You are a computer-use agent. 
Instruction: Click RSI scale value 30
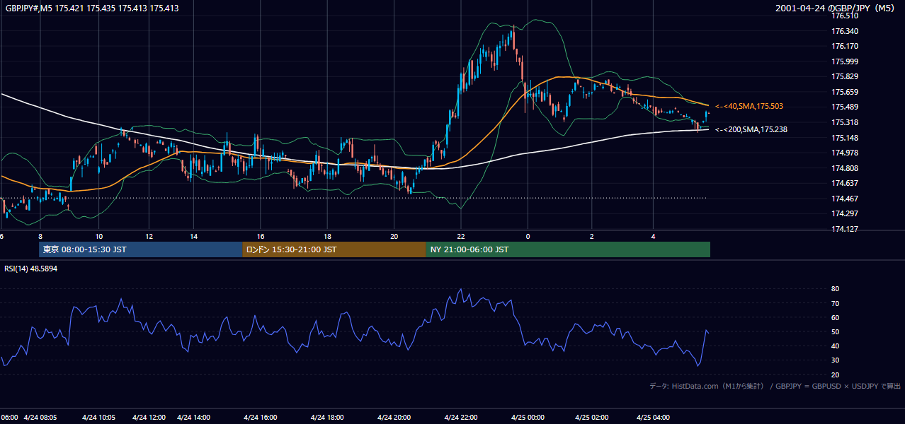[836, 360]
